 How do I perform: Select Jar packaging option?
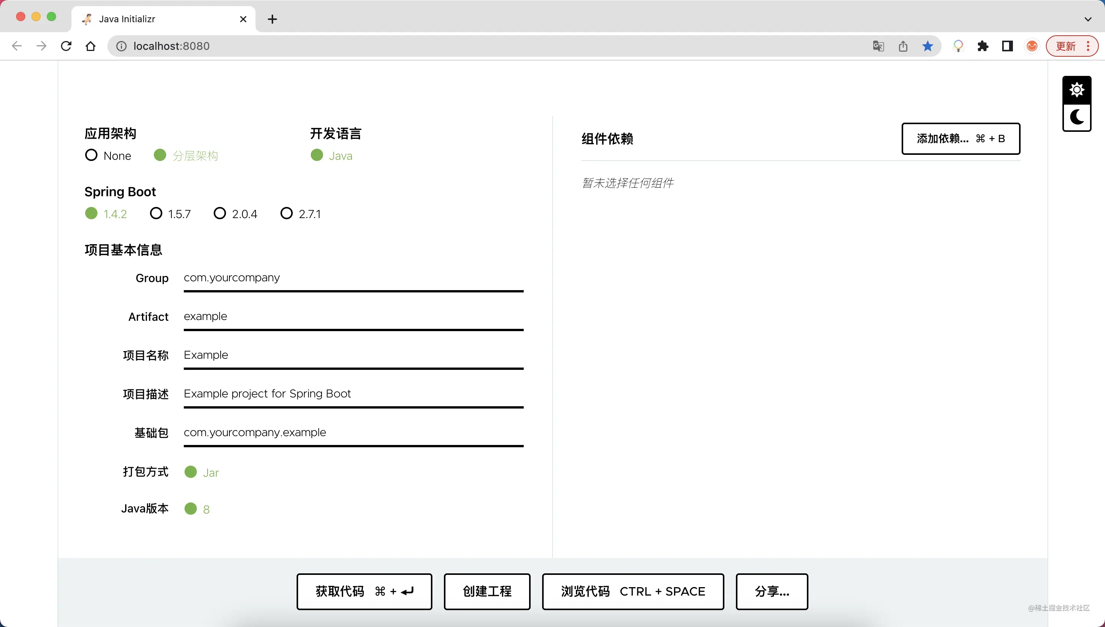202,473
